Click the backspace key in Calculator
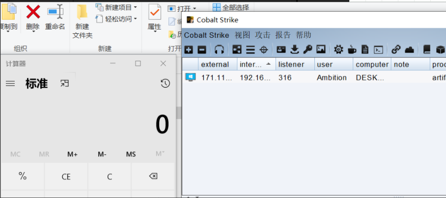 pos(153,176)
